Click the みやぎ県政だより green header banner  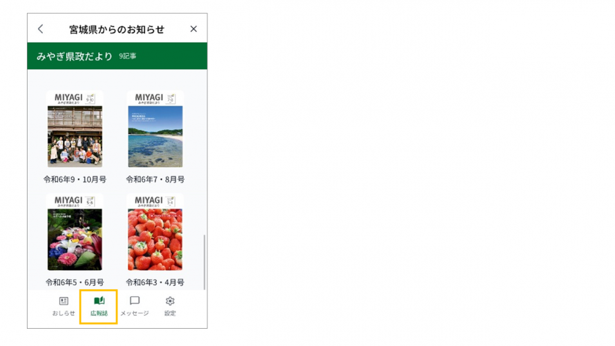tap(117, 56)
